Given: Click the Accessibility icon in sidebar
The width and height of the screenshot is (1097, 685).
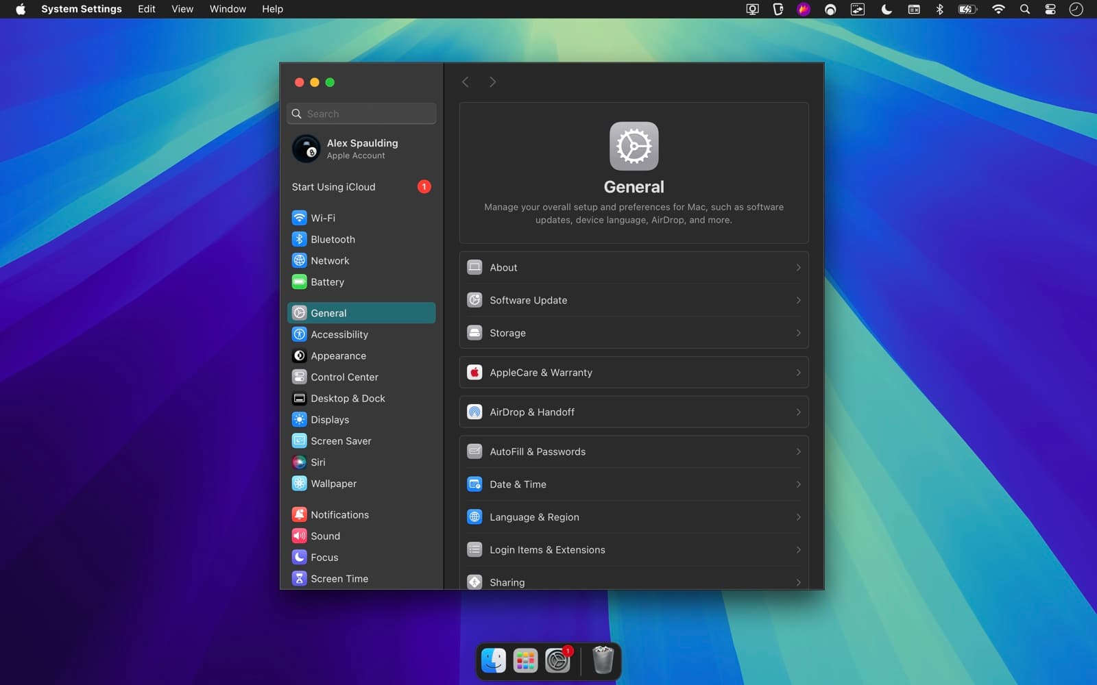Looking at the screenshot, I should (x=299, y=334).
